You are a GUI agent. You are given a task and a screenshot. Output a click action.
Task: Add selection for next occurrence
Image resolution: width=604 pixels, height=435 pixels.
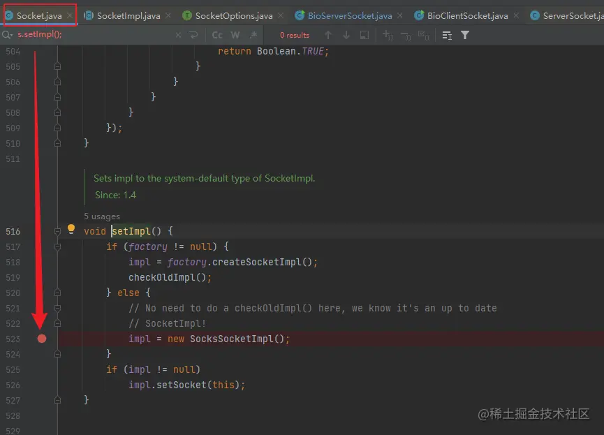[388, 36]
